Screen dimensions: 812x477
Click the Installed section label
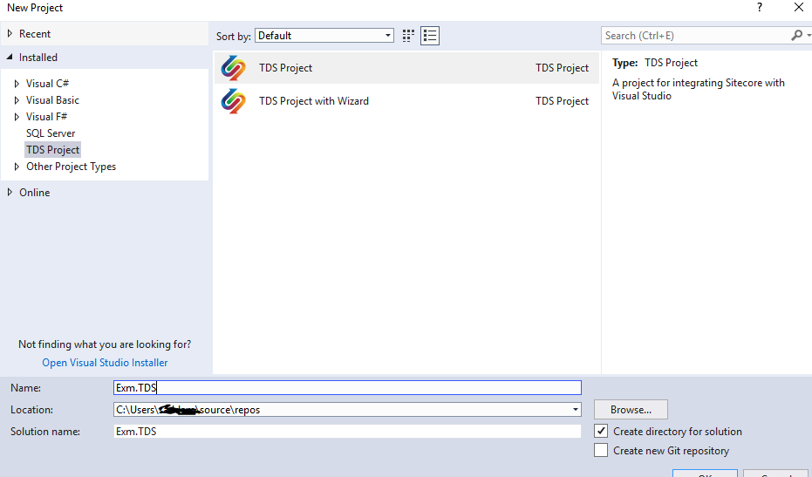tap(38, 58)
